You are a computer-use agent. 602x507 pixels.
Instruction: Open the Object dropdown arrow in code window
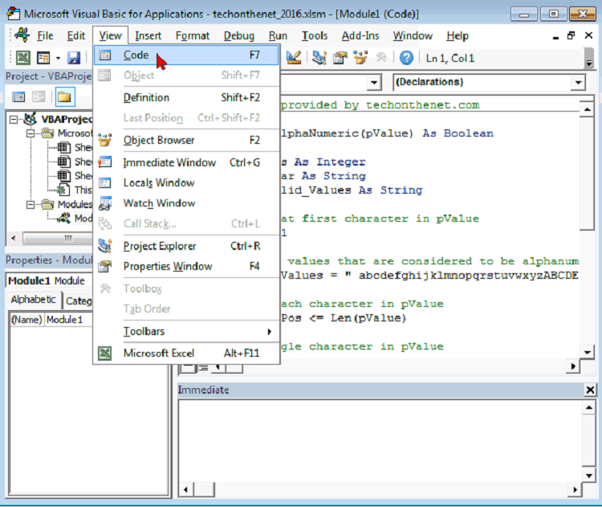point(373,82)
